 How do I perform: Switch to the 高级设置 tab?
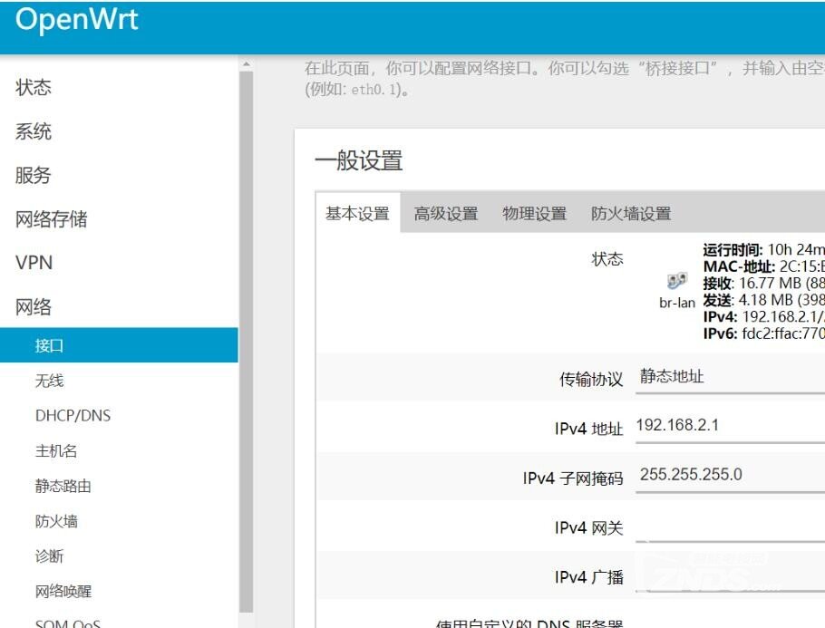coord(446,214)
